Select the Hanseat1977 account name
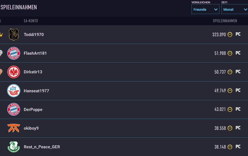Screen dimensions: 248x156 click(36, 91)
